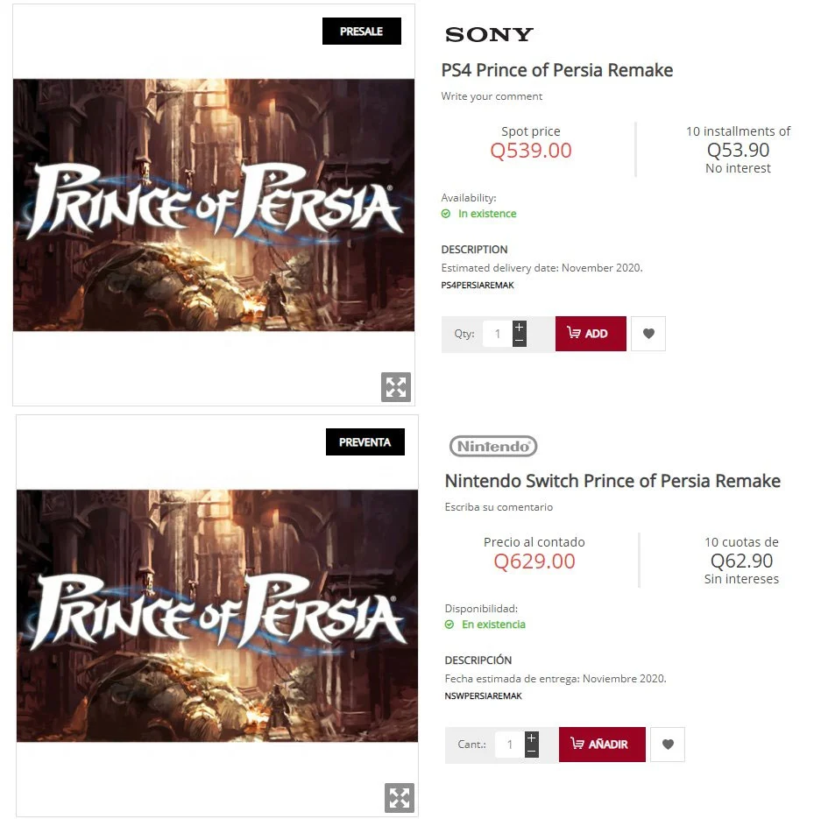Click the PRESALE banner on the PS4 listing

coord(361,31)
